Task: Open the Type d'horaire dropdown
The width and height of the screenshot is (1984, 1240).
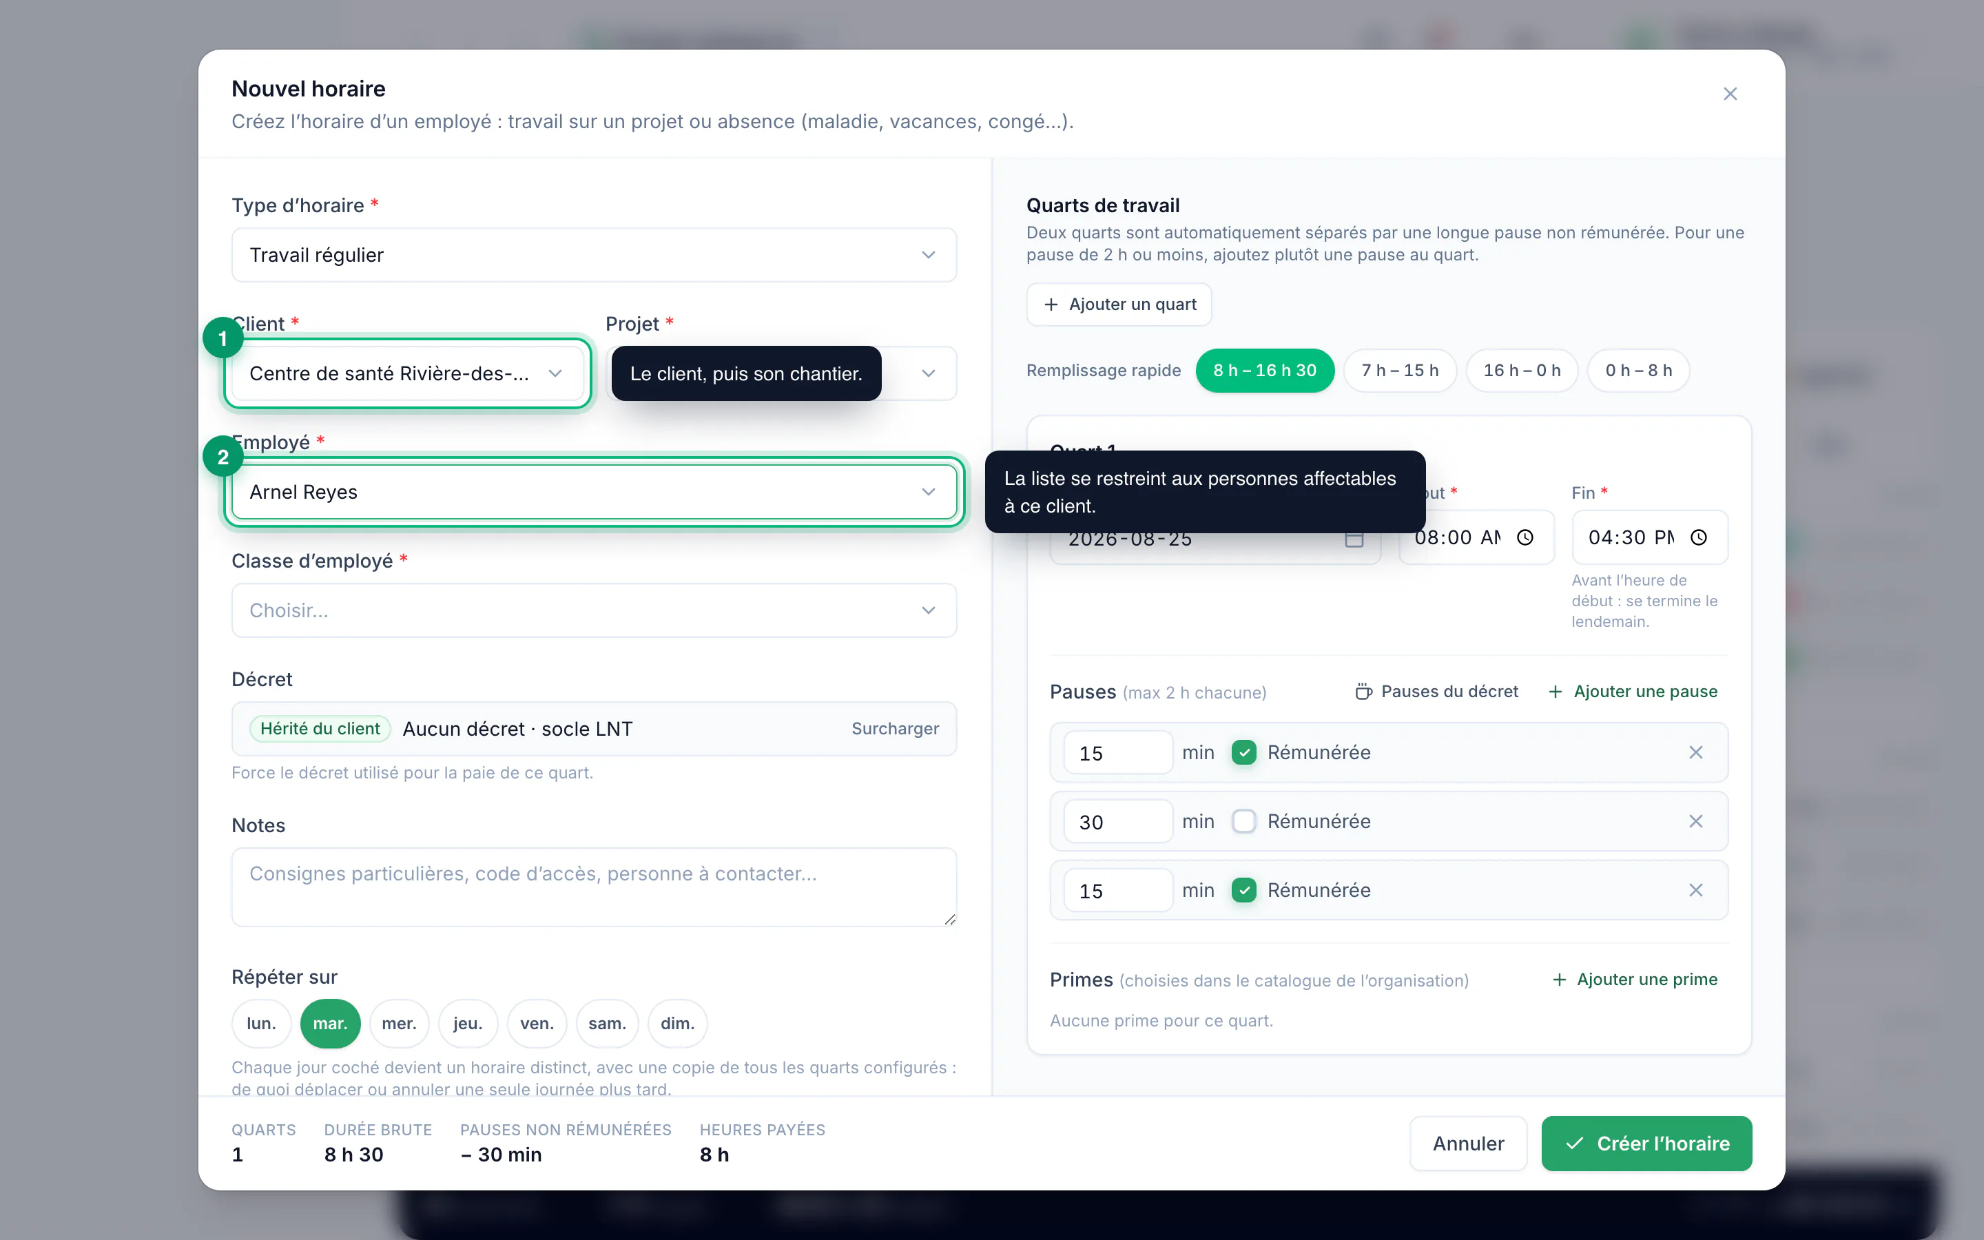Action: (594, 255)
